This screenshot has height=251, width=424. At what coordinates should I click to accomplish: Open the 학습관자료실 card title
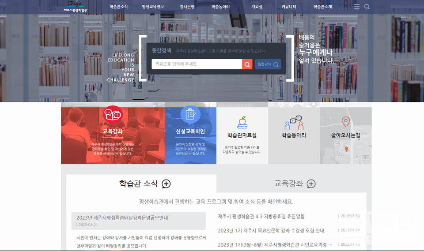[x=242, y=135]
